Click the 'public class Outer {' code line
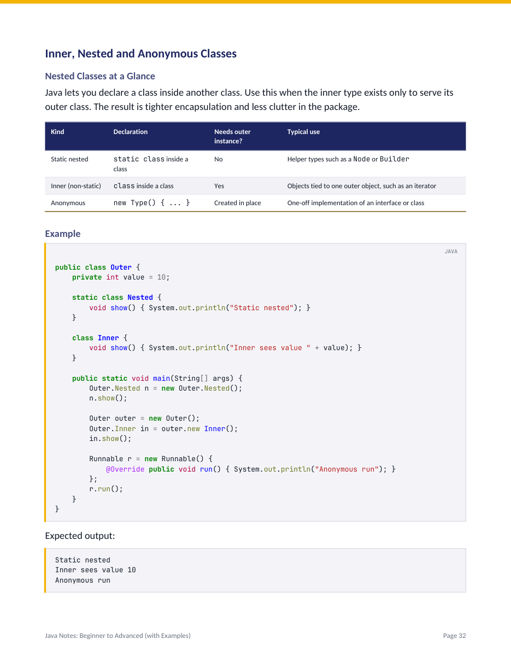Viewport: 511px width, 662px height. (x=98, y=268)
